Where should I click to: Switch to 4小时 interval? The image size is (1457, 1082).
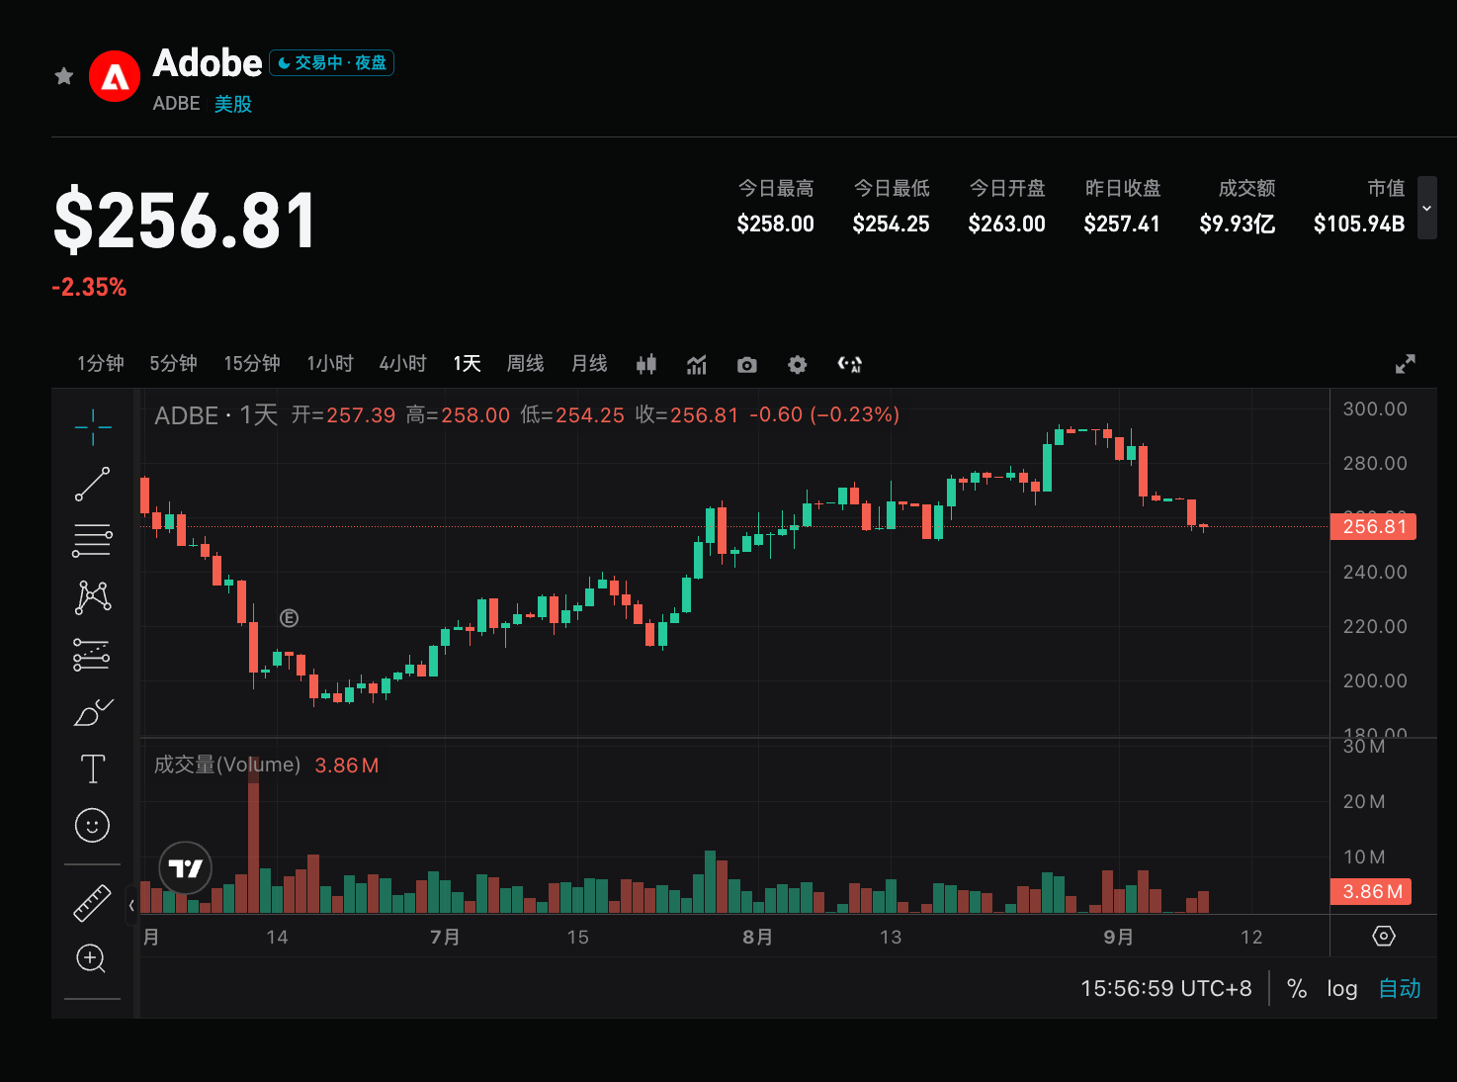pyautogui.click(x=403, y=364)
